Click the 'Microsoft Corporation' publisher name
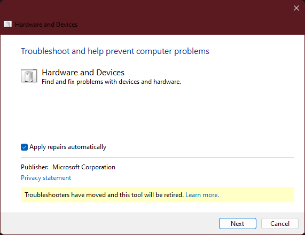Image resolution: width=305 pixels, height=235 pixels. point(84,167)
